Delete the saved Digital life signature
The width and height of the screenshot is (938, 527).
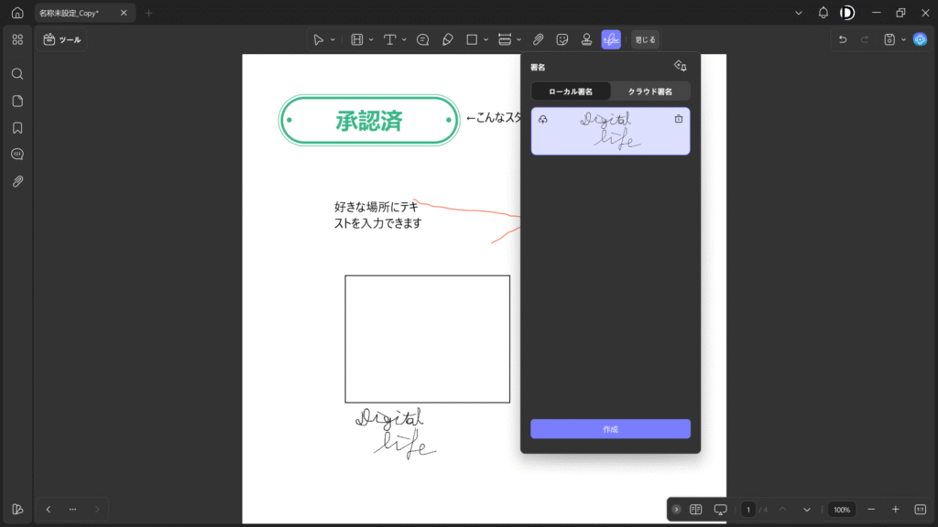pyautogui.click(x=678, y=119)
